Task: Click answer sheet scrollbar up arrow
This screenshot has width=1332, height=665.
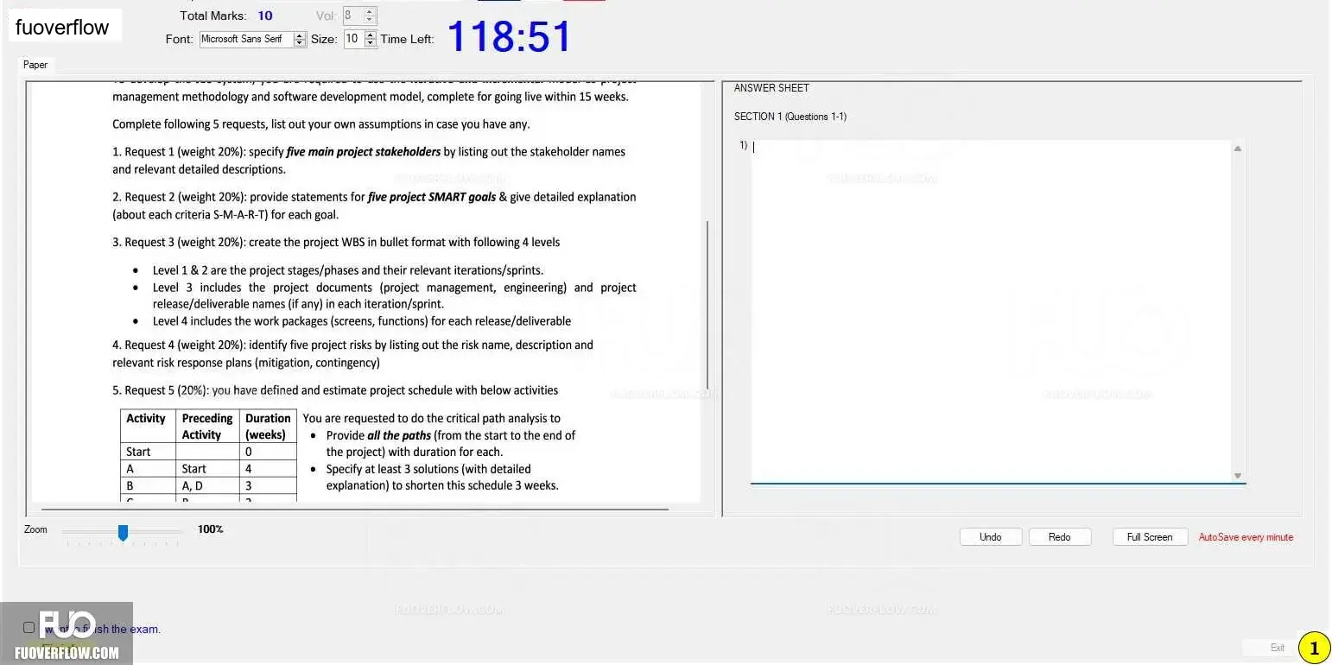Action: coord(1238,149)
